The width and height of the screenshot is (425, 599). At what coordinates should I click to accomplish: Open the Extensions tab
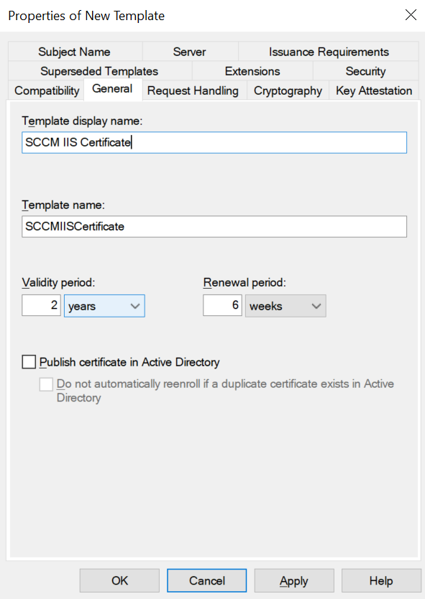[x=252, y=71]
